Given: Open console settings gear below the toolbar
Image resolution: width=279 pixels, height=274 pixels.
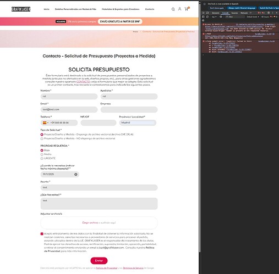Looking at the screenshot, I should (203, 20).
